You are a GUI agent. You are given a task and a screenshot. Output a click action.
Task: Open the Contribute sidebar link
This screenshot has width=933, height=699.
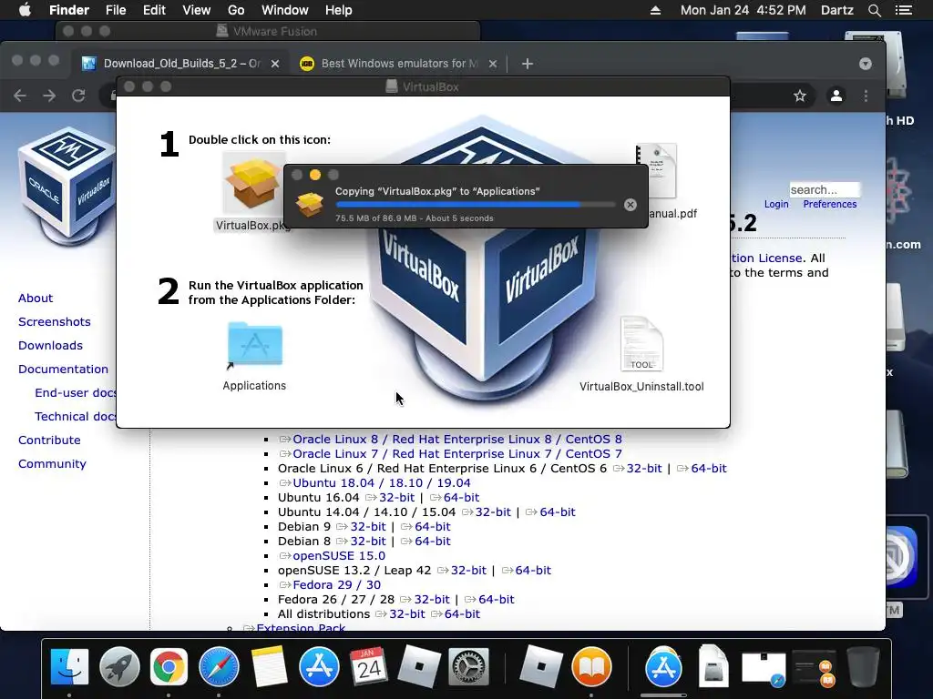coord(49,441)
